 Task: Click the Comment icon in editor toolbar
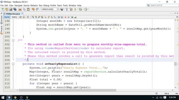pos(72,17)
